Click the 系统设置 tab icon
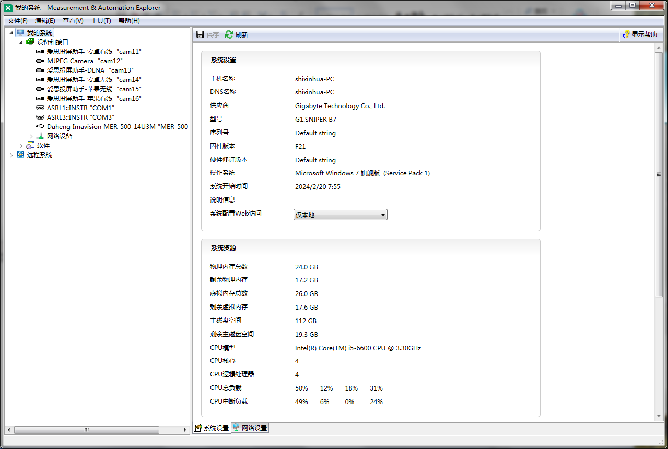This screenshot has height=449, width=668. click(198, 428)
